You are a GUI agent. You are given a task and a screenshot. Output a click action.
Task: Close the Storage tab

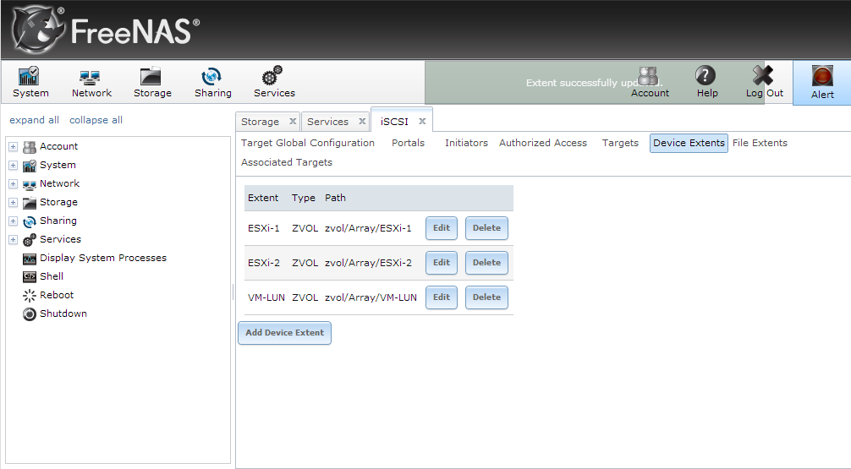[293, 122]
